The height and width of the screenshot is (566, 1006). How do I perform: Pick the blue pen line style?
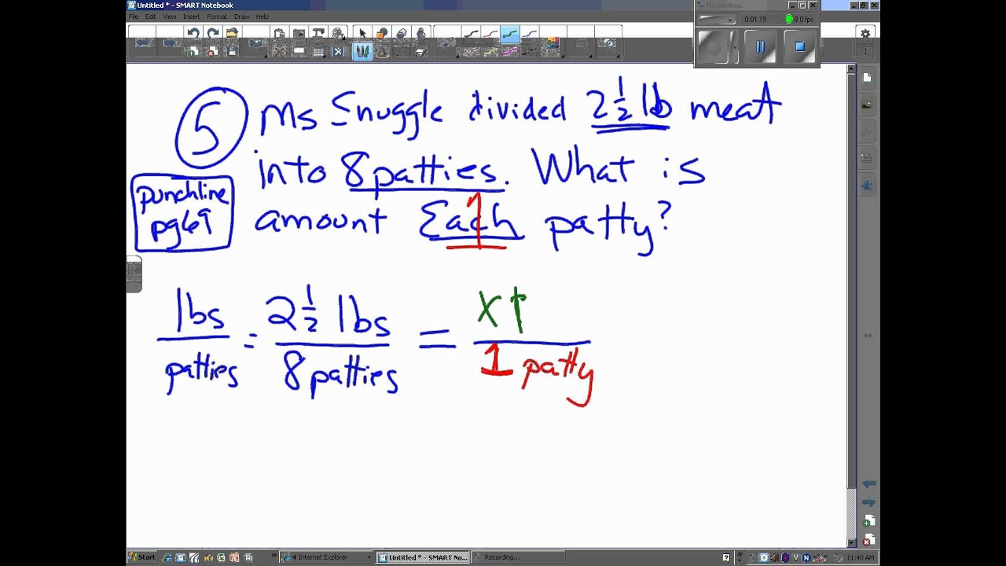pos(530,33)
